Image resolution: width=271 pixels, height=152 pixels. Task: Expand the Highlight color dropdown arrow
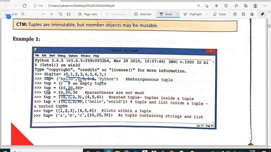207,14
